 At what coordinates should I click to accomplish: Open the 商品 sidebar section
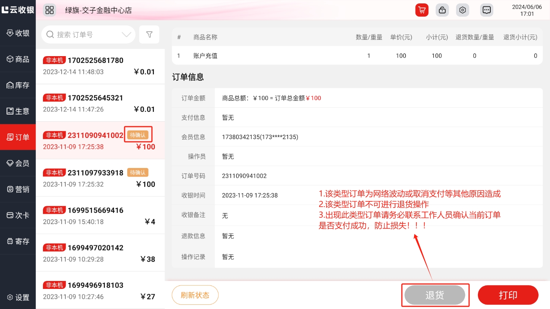(18, 59)
